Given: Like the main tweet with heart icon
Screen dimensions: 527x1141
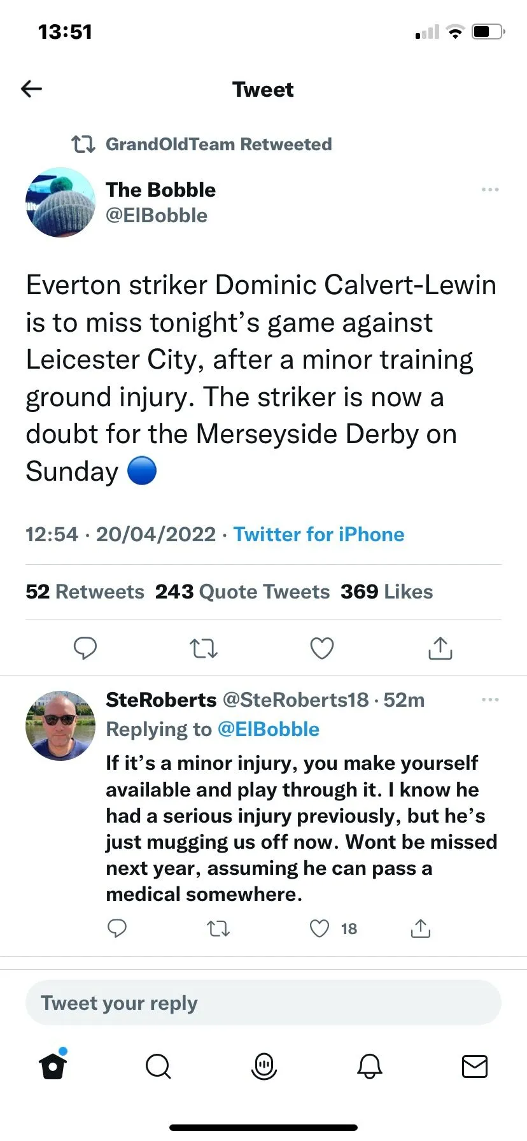Looking at the screenshot, I should click(321, 648).
